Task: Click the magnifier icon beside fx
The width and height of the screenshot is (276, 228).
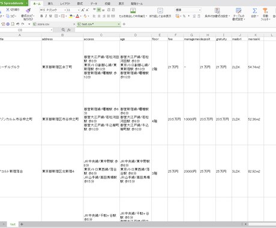Action: pos(63,30)
